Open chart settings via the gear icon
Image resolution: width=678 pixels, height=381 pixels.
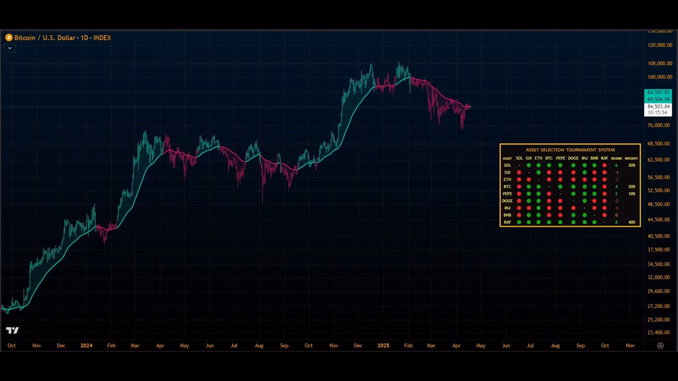(660, 345)
